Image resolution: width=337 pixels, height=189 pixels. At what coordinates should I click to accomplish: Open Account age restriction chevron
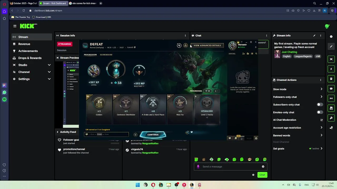[x=321, y=128]
